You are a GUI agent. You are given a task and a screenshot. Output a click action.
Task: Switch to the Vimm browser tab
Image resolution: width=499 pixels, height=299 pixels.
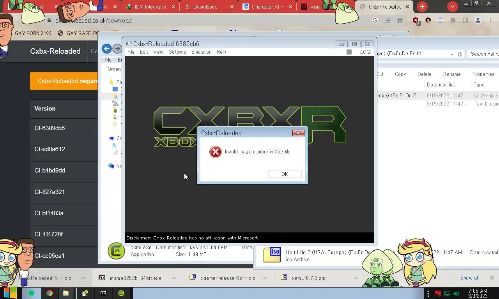316,7
